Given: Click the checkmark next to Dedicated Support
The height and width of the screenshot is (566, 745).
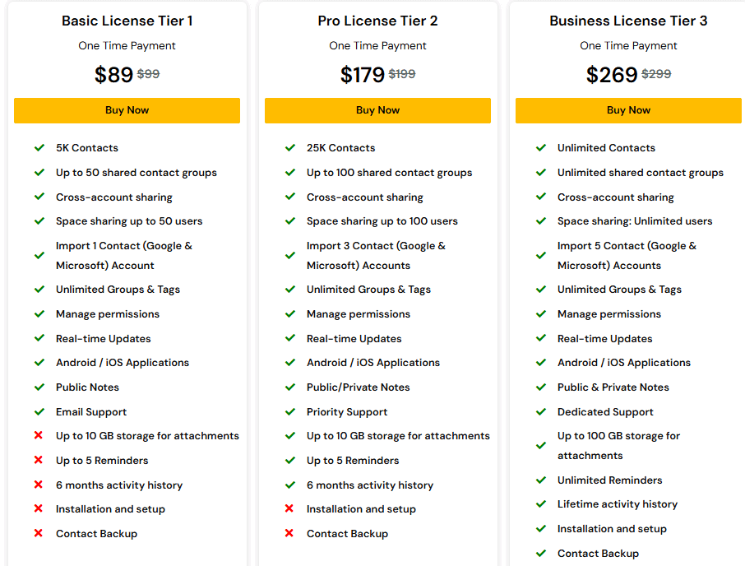Looking at the screenshot, I should (540, 412).
